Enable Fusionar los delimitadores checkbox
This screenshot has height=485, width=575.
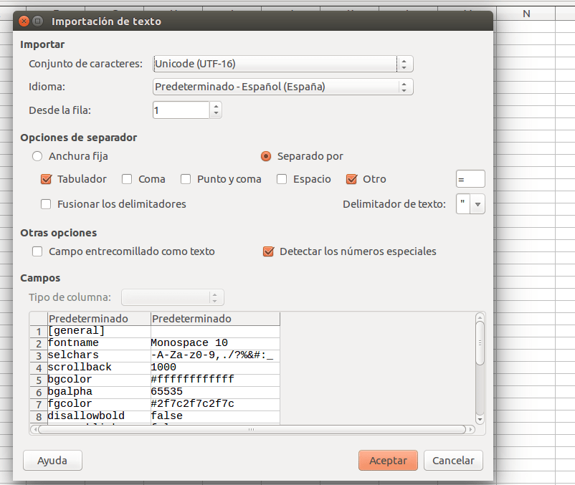click(47, 204)
